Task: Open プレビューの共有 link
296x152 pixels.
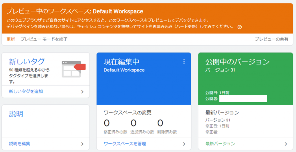Action: (x=271, y=39)
